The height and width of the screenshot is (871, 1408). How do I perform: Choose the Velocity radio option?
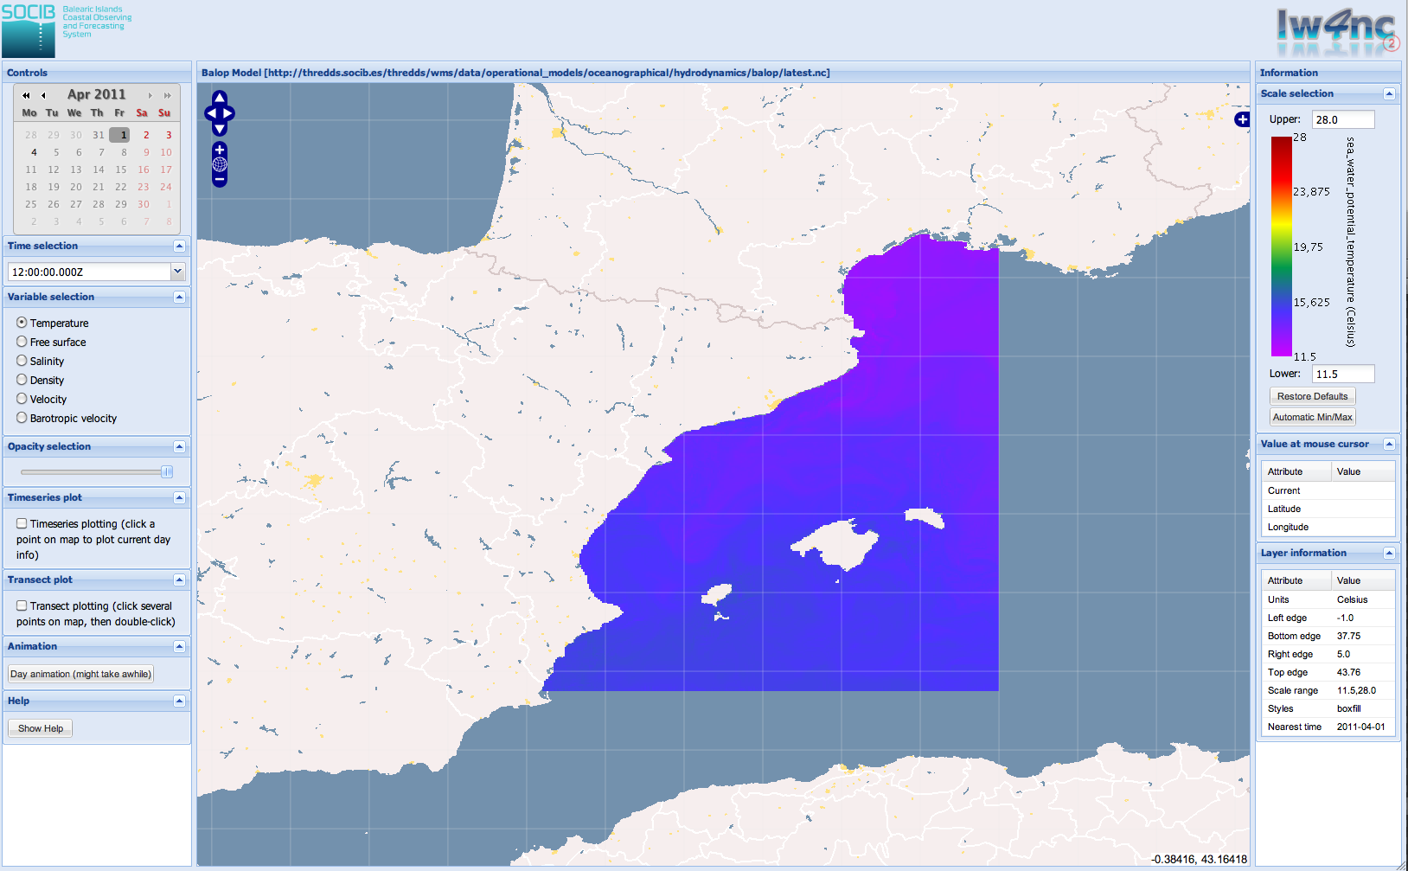[x=22, y=399]
